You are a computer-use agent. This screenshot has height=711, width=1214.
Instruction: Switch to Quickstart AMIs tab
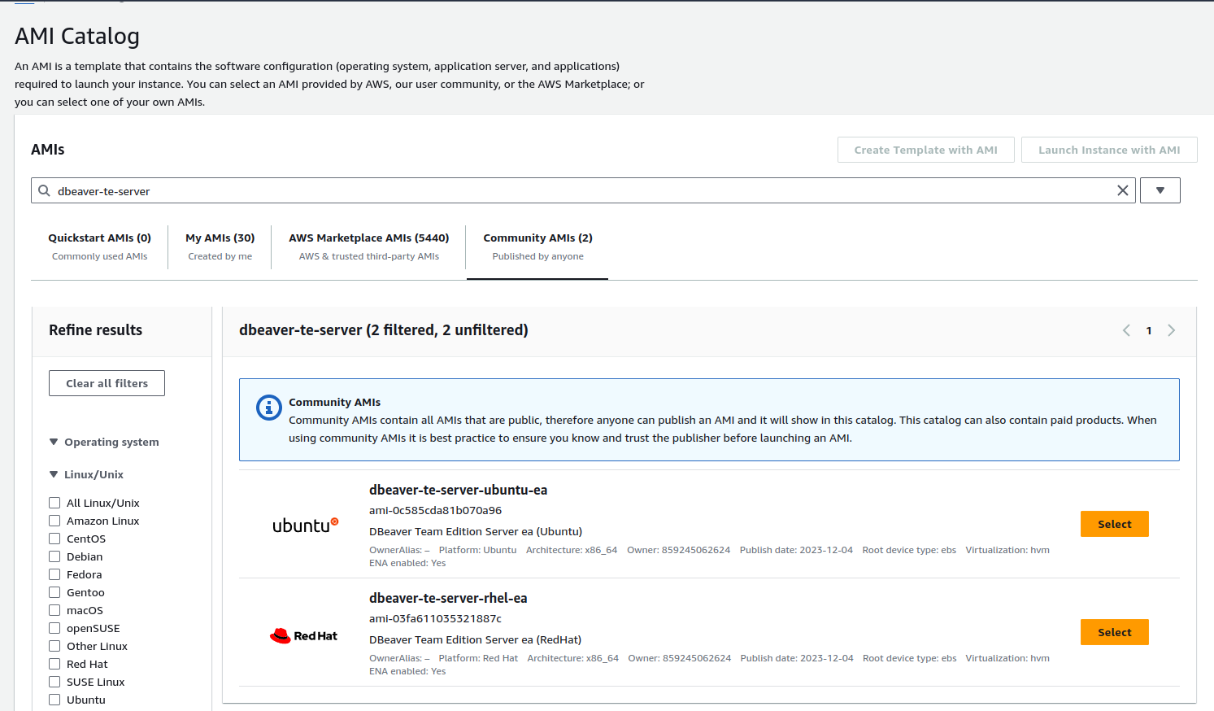click(x=99, y=246)
